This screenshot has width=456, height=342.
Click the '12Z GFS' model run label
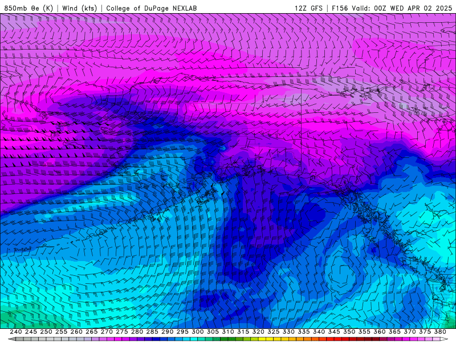[308, 8]
